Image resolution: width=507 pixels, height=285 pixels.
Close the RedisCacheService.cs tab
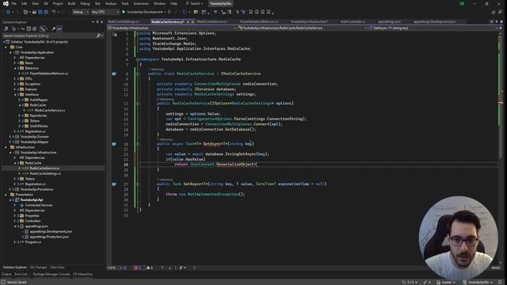click(x=193, y=21)
